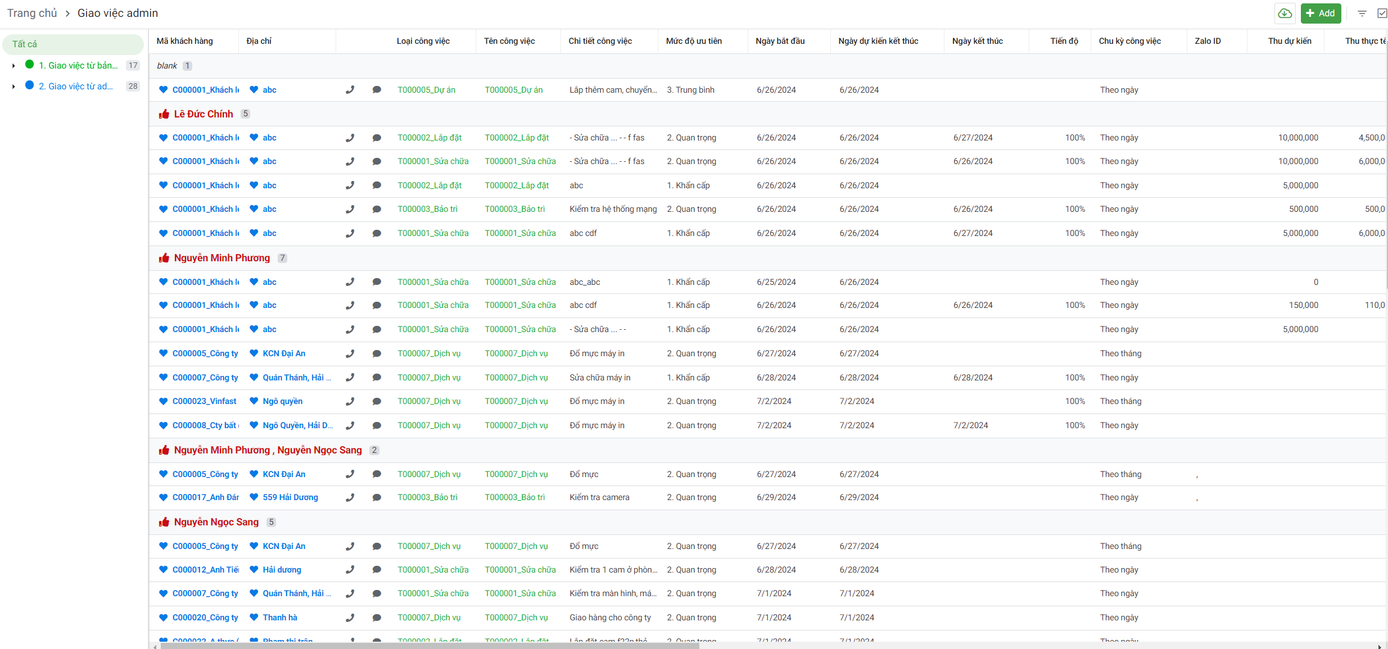Toggle the checkbox icon at top right
The width and height of the screenshot is (1388, 649).
pyautogui.click(x=1382, y=13)
